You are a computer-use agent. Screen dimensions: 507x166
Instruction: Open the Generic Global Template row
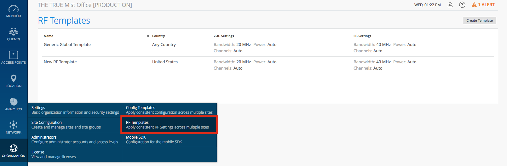click(x=67, y=45)
